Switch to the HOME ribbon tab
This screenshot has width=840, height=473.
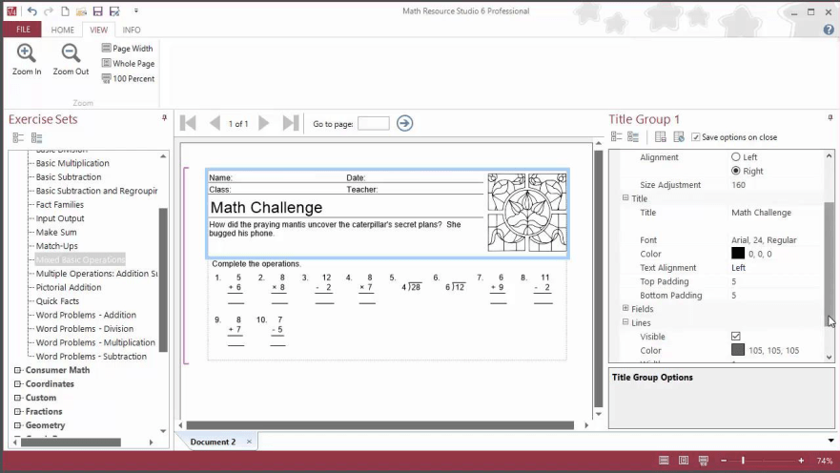[x=63, y=30]
